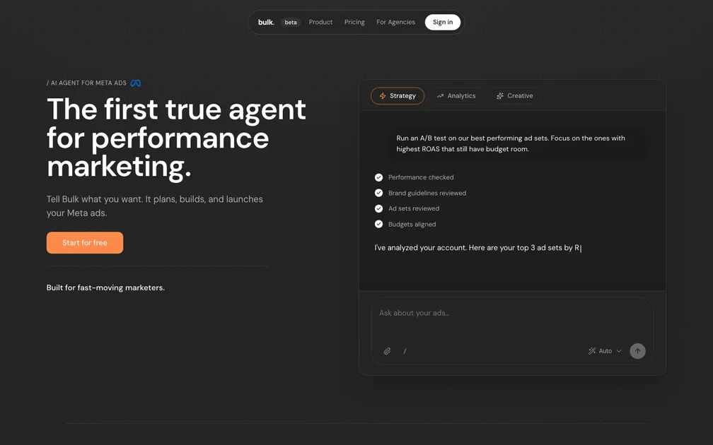Expand the Auto selector chevron
The width and height of the screenshot is (713, 445).
[x=618, y=350]
